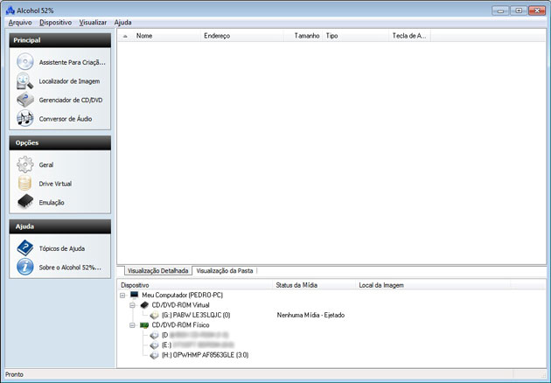Open Conversor de Áudio link

(x=66, y=119)
